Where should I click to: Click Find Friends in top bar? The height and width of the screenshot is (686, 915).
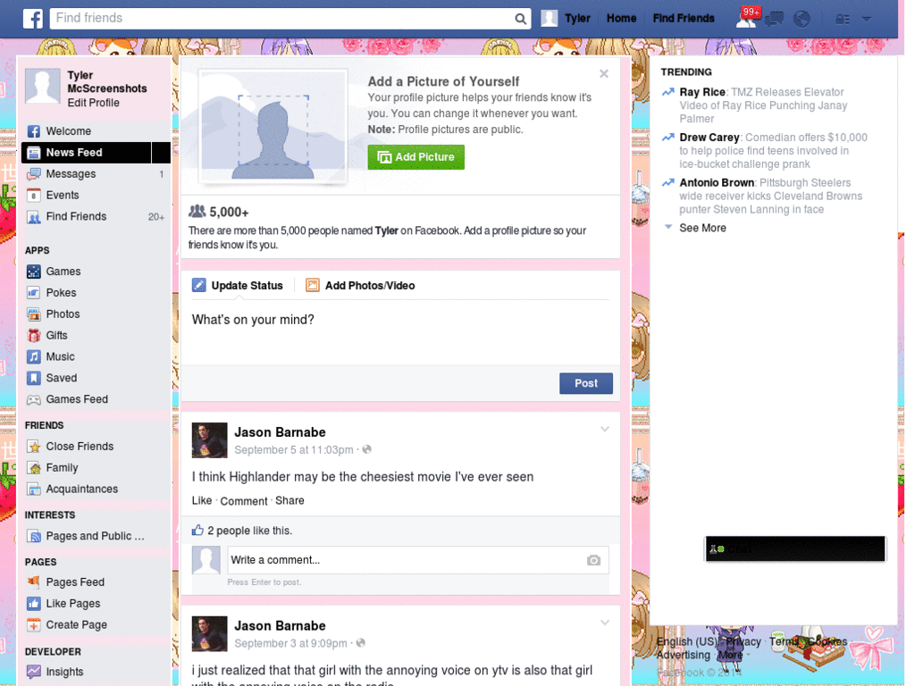pos(684,19)
